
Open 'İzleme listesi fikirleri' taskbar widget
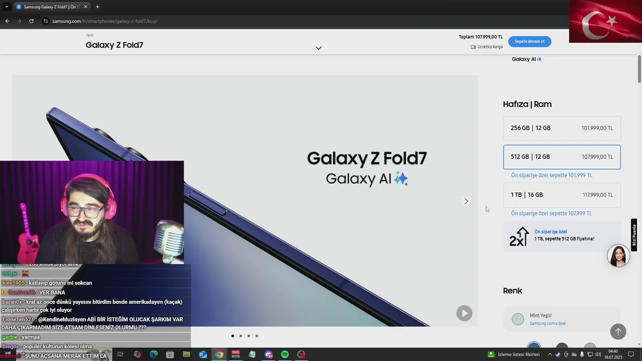coord(514,354)
